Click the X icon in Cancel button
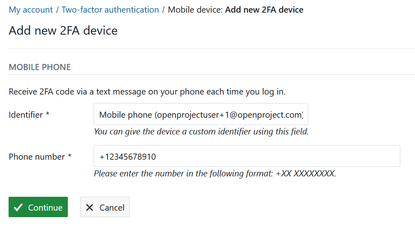Image resolution: width=415 pixels, height=231 pixels. pos(90,207)
